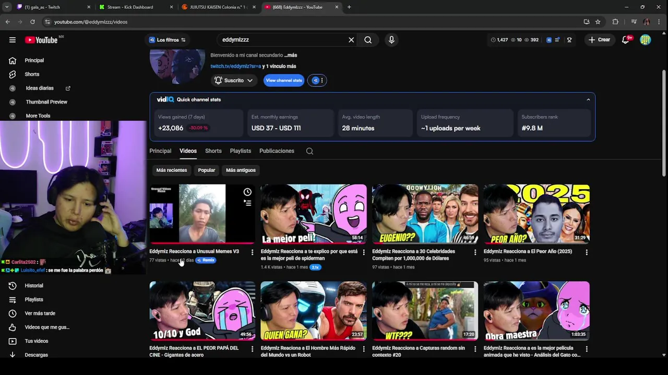Open Historial in the sidebar
Image resolution: width=668 pixels, height=375 pixels.
click(34, 285)
